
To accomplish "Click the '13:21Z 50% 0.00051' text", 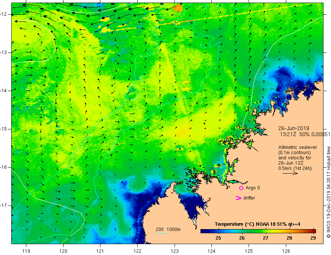I will point(305,134).
